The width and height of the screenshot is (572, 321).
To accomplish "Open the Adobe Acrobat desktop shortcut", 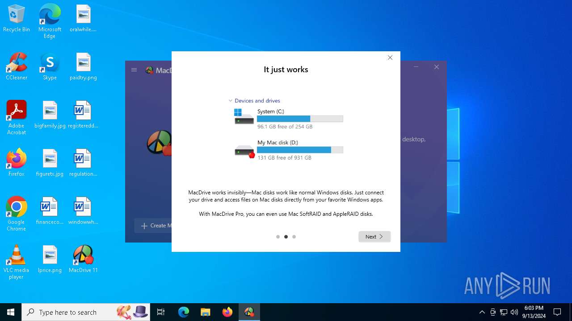I will point(17,118).
